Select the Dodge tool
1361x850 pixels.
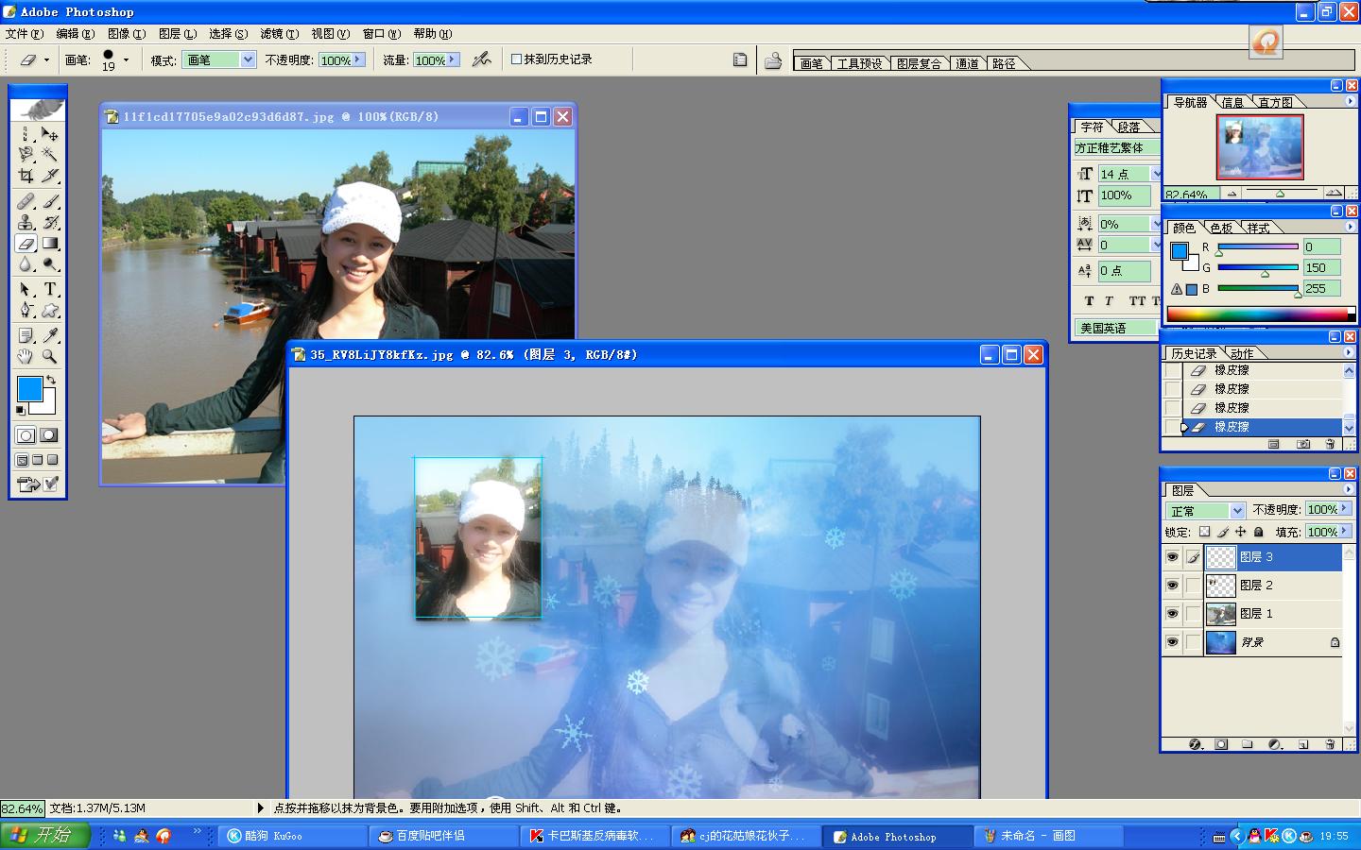coord(50,264)
